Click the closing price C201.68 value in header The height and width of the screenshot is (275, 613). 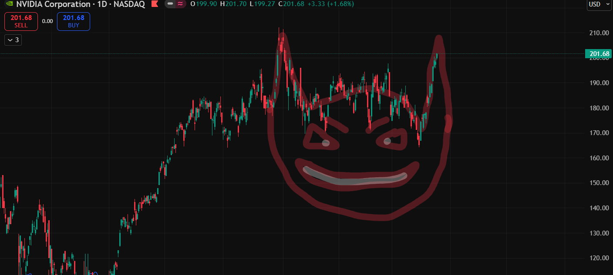point(293,4)
